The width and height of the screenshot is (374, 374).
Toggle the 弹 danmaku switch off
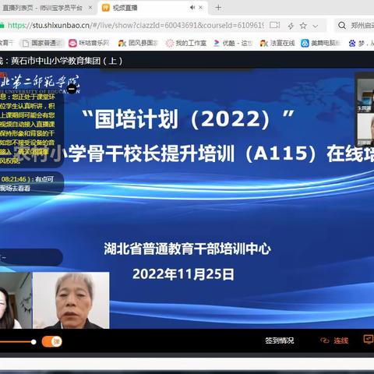(x=52, y=341)
